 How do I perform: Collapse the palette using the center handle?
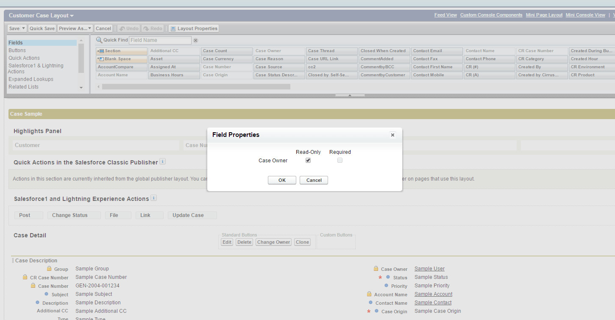(x=350, y=95)
